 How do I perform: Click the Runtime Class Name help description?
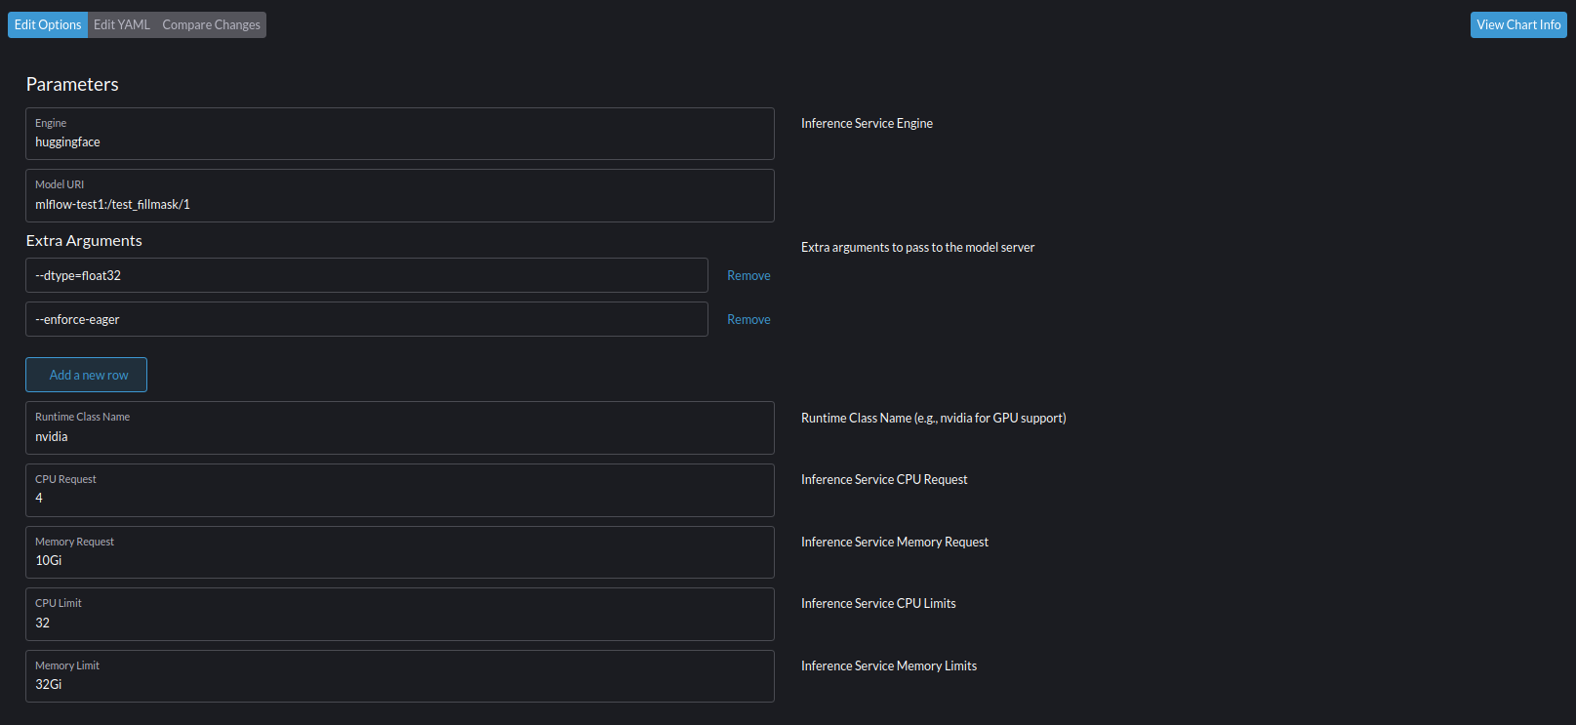click(933, 419)
